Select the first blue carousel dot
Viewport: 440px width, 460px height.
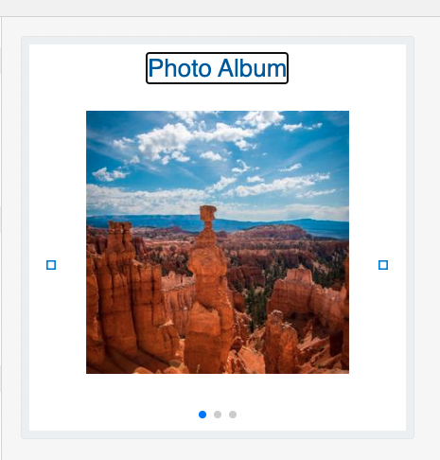tap(202, 415)
